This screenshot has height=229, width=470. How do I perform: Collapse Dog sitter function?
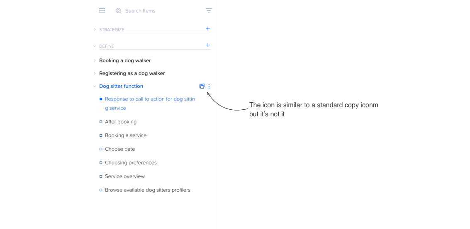click(x=95, y=86)
